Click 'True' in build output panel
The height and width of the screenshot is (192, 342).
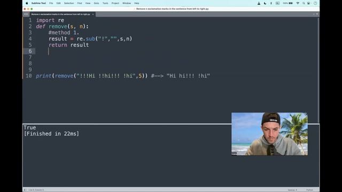pos(30,127)
